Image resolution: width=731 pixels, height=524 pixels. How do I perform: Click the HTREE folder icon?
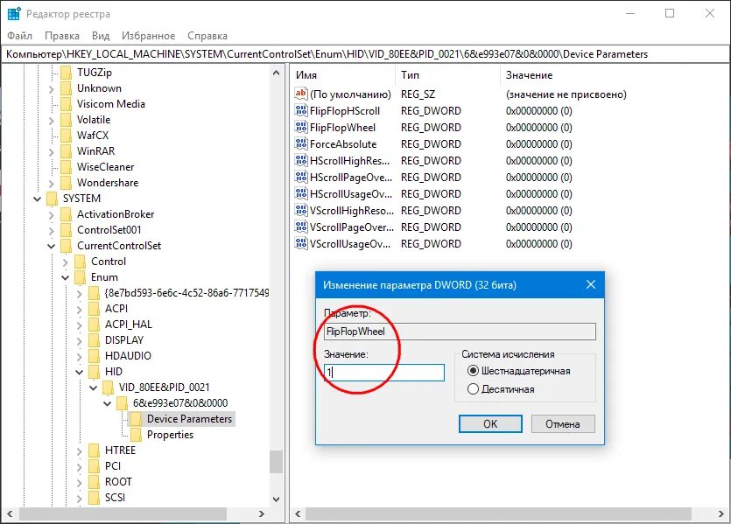95,451
